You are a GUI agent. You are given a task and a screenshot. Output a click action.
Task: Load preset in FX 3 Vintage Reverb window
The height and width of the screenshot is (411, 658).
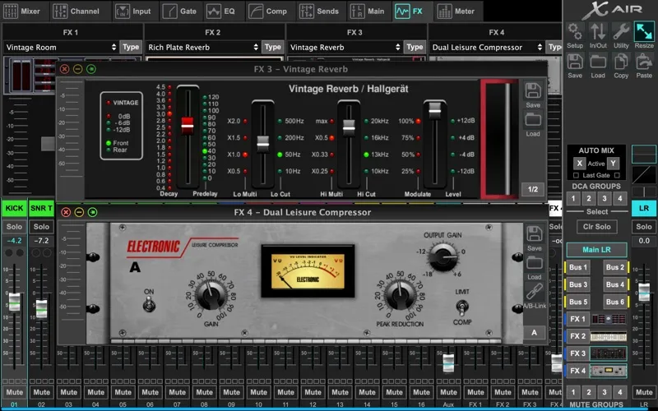(533, 124)
